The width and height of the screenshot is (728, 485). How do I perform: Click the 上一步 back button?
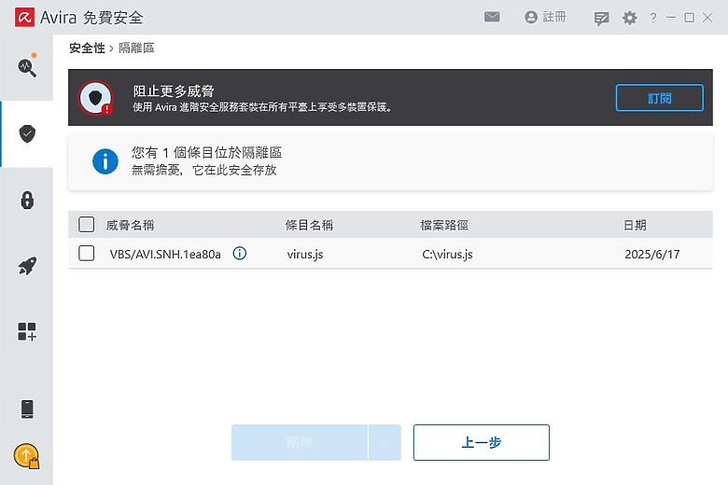tap(482, 442)
